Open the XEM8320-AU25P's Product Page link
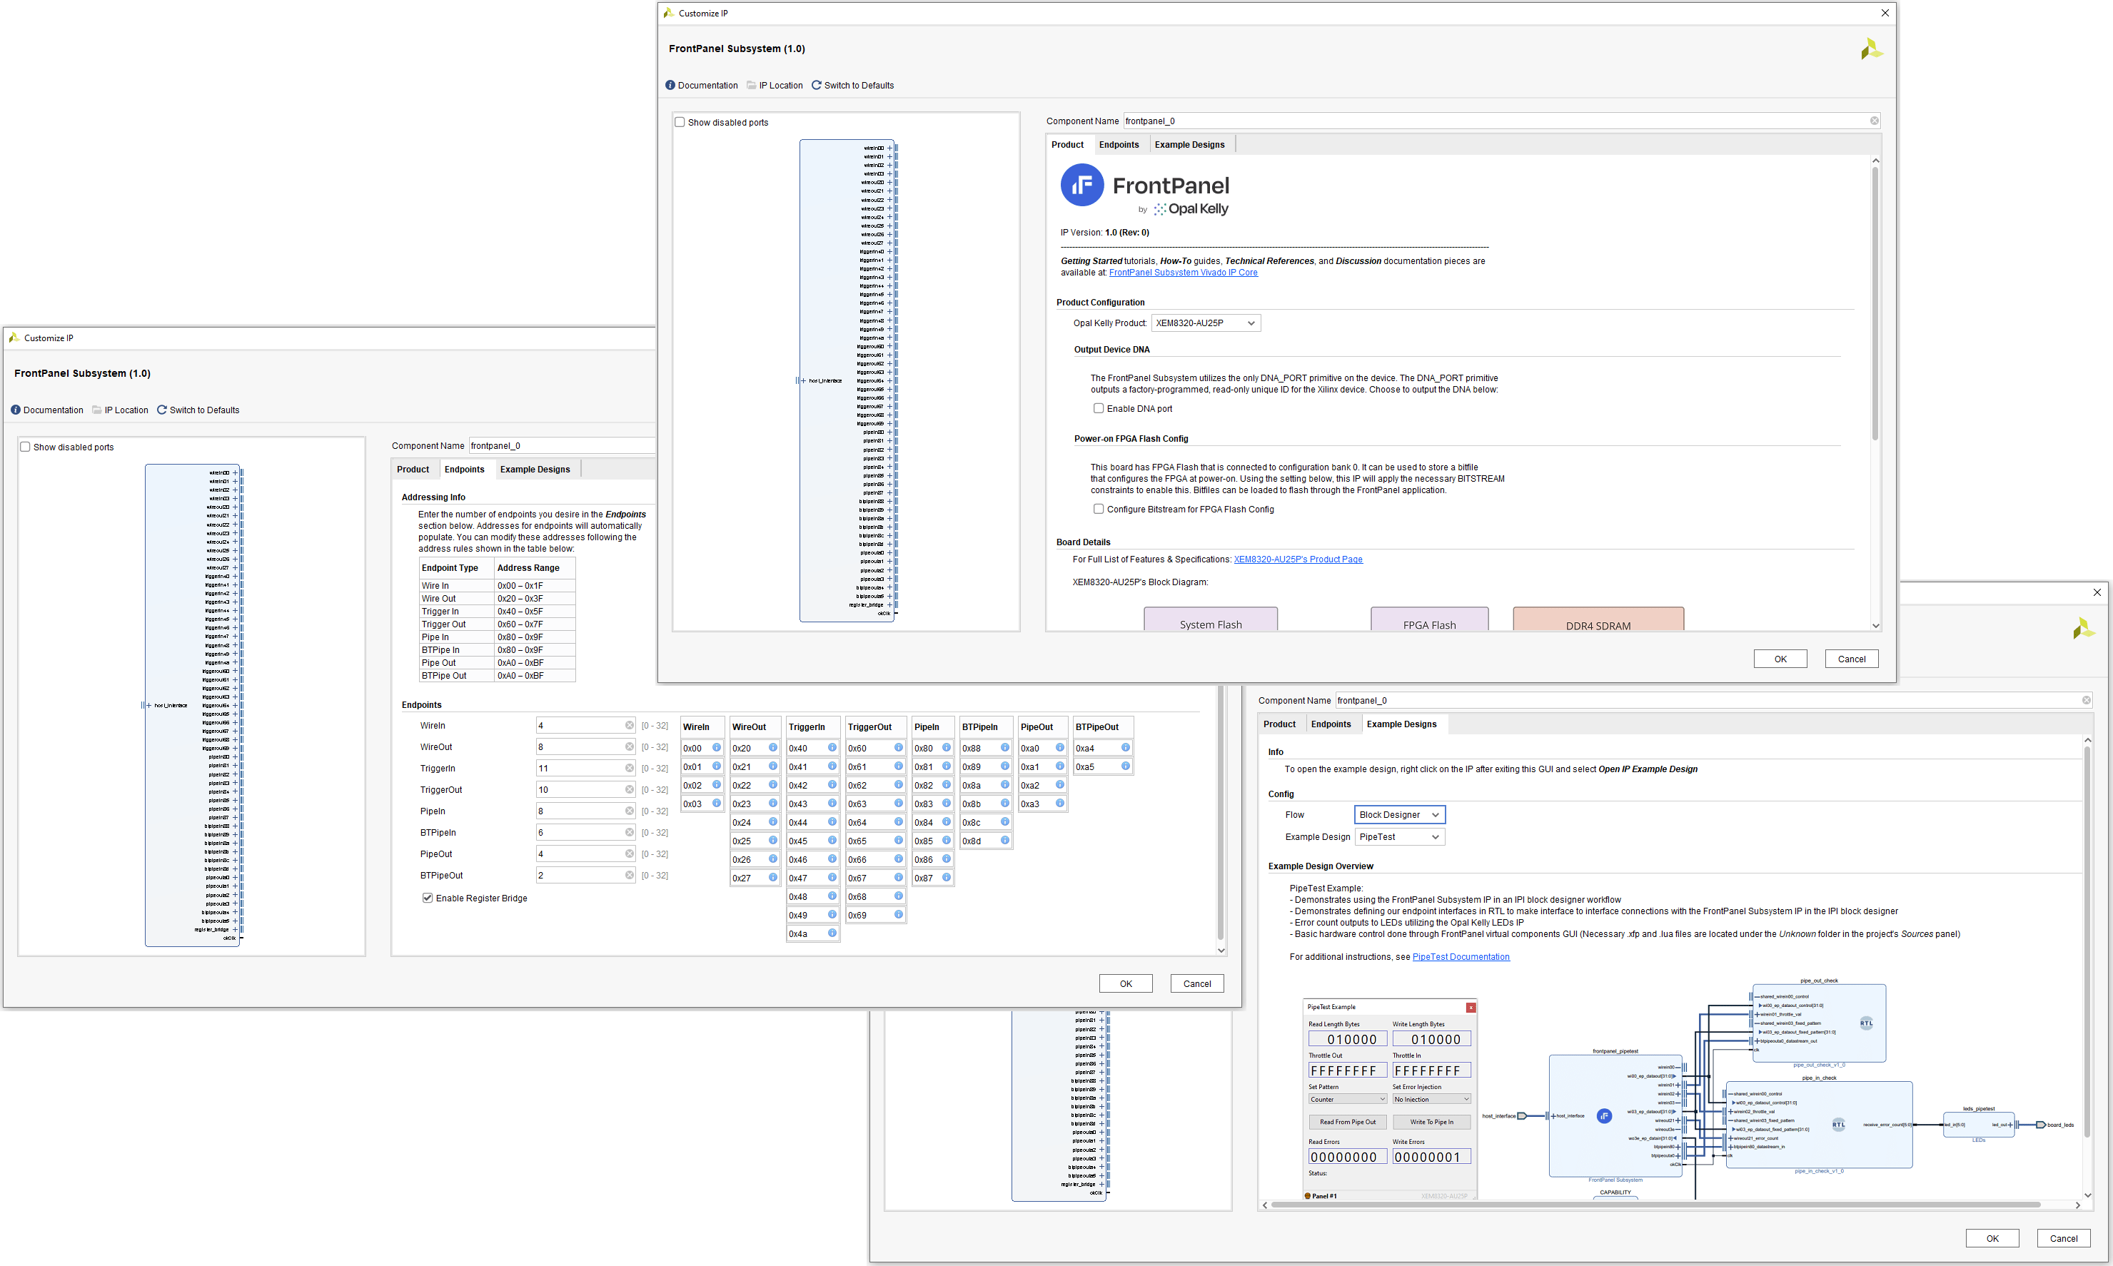 [1298, 559]
